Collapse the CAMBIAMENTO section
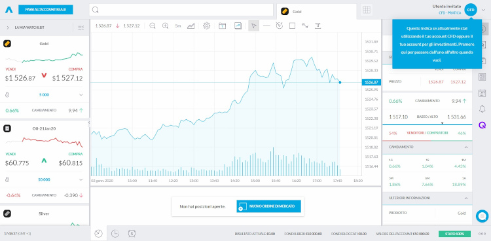 tap(466, 147)
